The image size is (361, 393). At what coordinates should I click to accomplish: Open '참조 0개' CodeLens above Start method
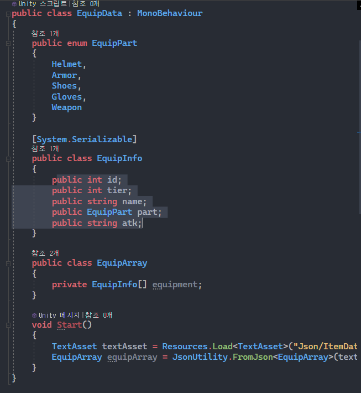pos(98,315)
